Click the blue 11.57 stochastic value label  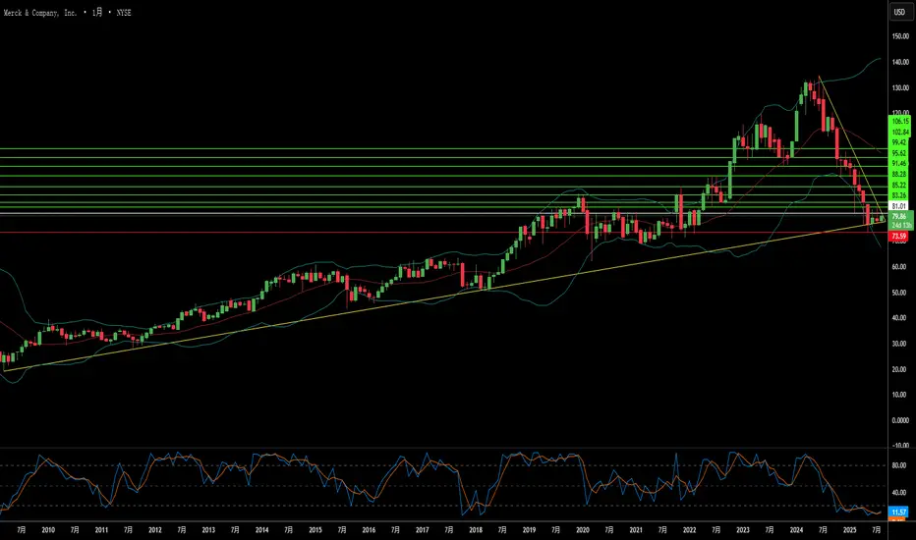(897, 513)
